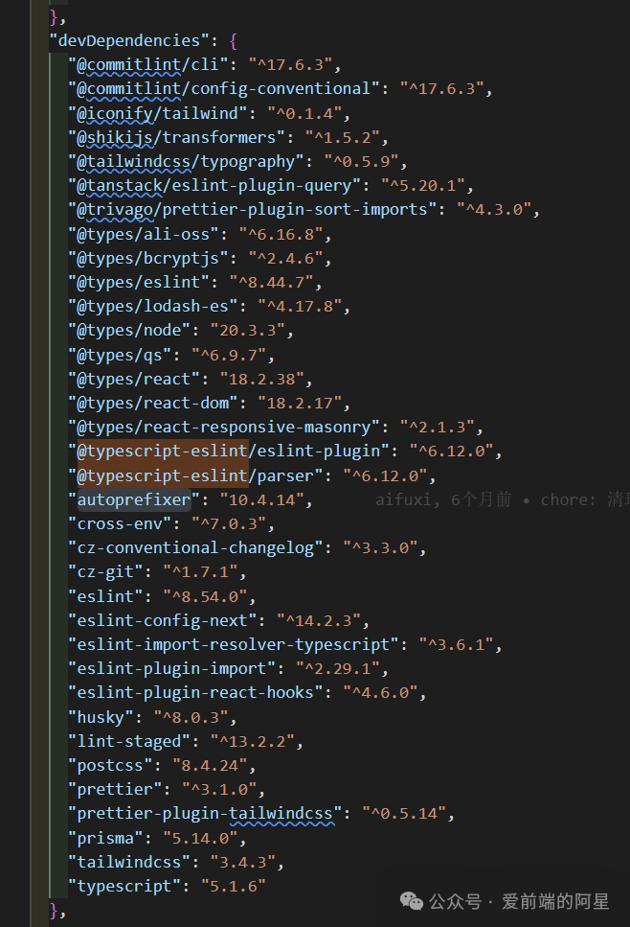Click the version value "18.2.38"
Screen dimensions: 630x927
tap(261, 379)
